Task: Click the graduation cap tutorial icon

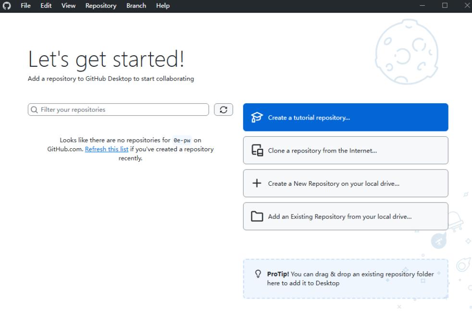Action: pyautogui.click(x=258, y=118)
